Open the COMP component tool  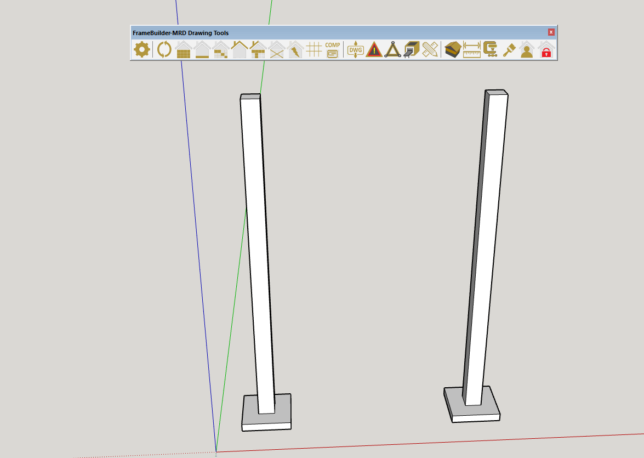coord(332,49)
